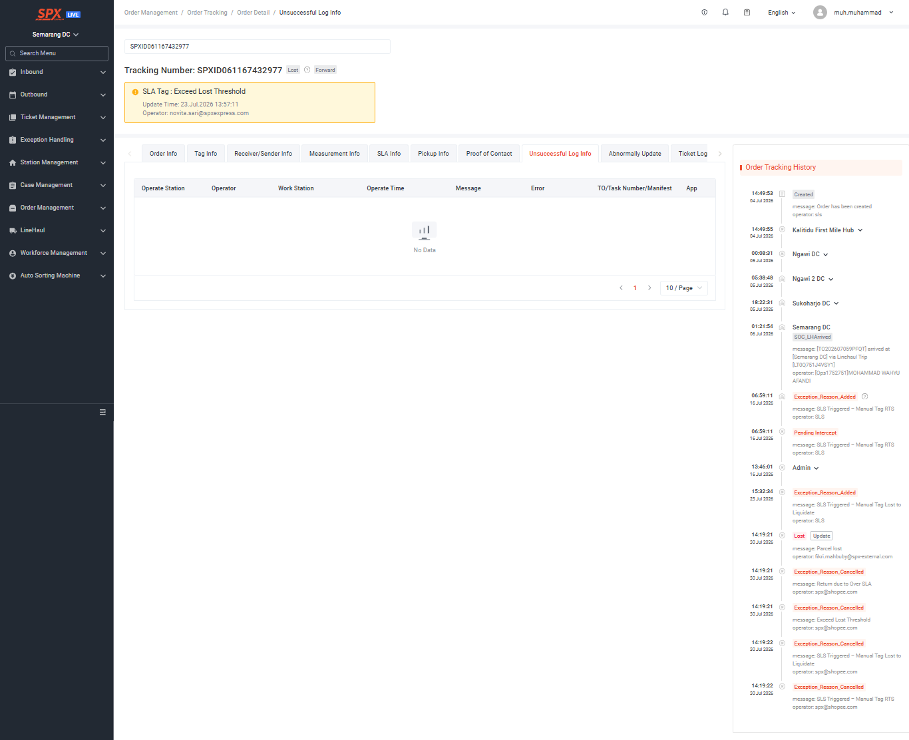The image size is (909, 740).
Task: Open the Outbound sidebar icon
Action: pos(13,94)
